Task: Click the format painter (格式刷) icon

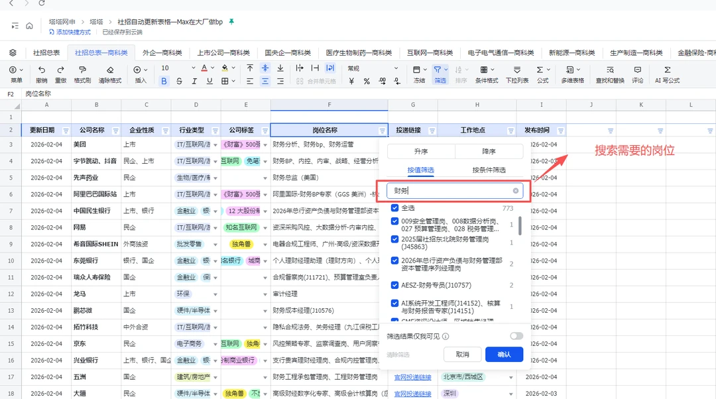Action: [82, 70]
